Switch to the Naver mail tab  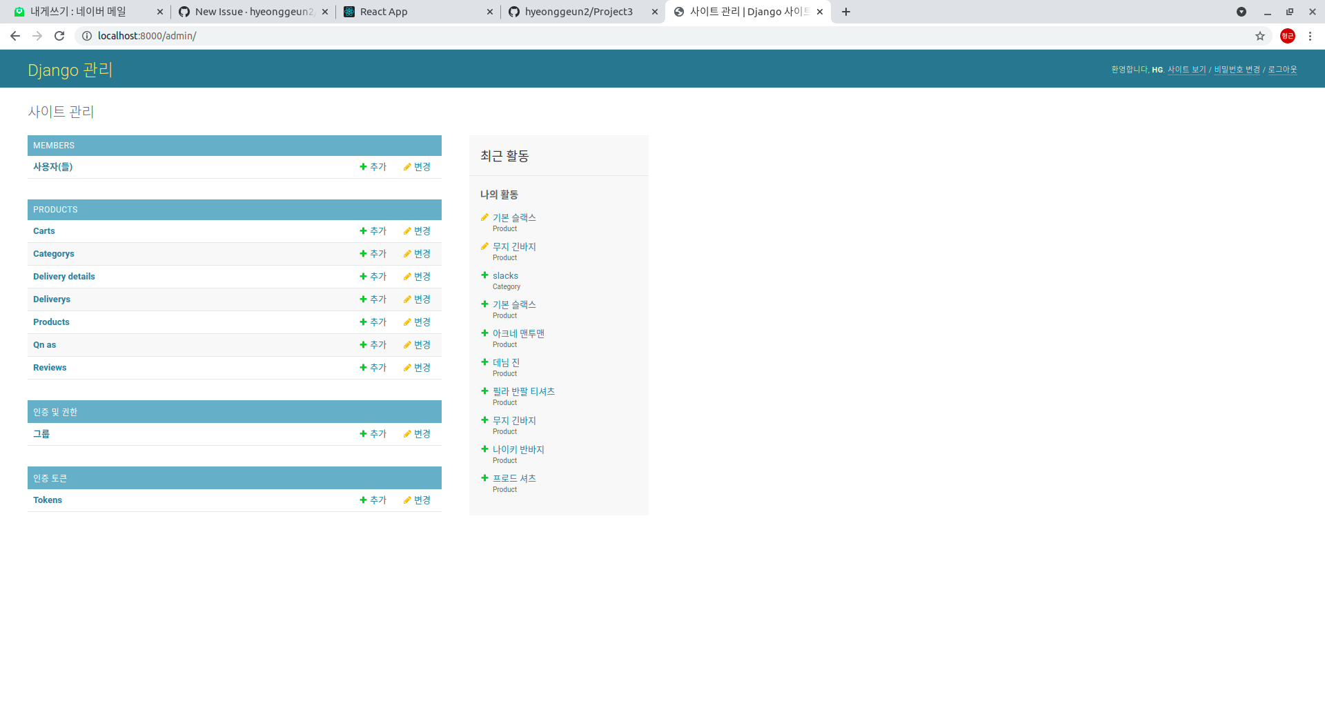click(88, 12)
